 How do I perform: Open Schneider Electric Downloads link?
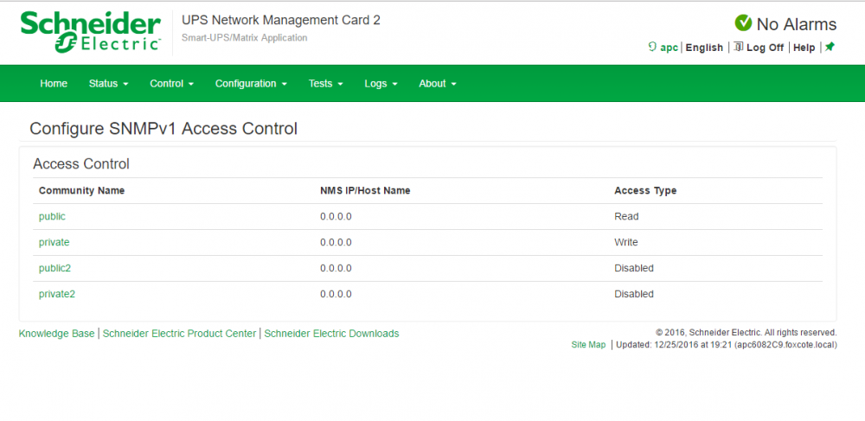(331, 334)
